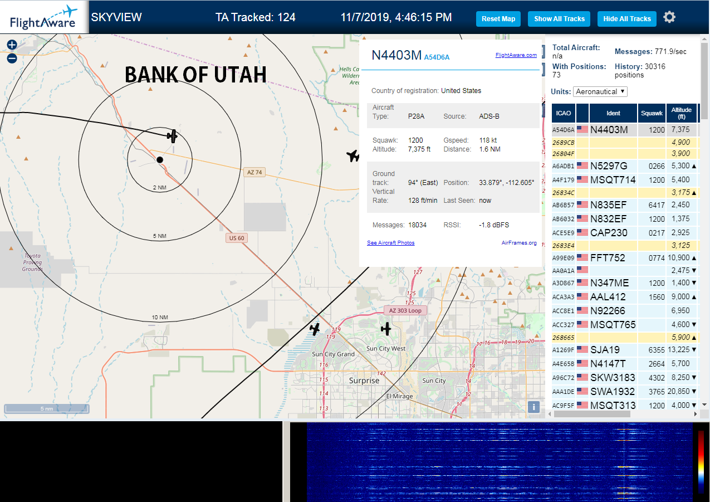Click the A54D6A ICAO code in popup header
This screenshot has height=502, width=710.
[x=437, y=57]
